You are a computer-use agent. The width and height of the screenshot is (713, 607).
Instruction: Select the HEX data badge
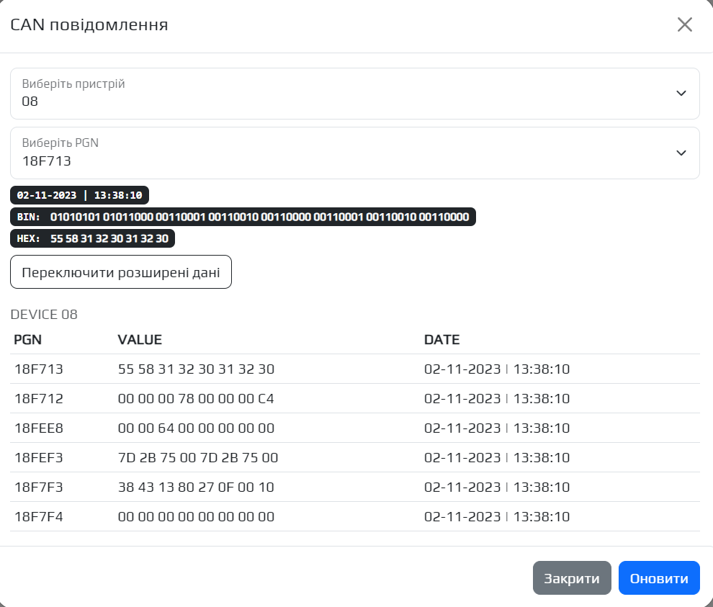[92, 238]
